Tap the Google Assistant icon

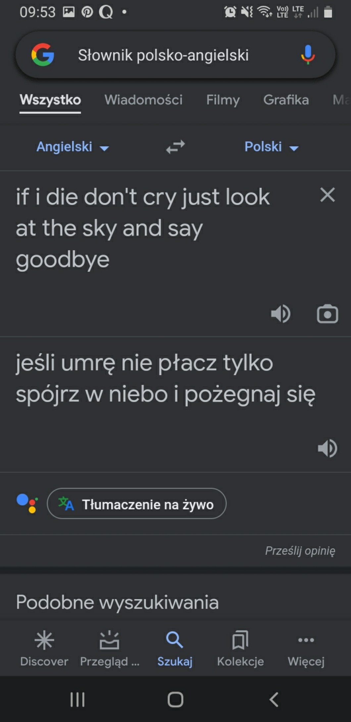[x=27, y=504]
